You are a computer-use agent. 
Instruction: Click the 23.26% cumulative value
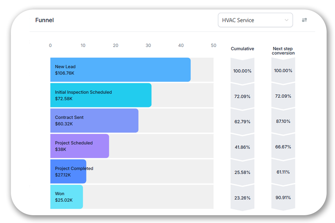point(242,198)
